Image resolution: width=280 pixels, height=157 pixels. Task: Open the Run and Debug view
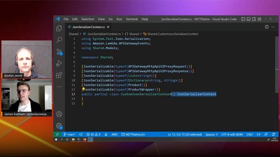[x=59, y=63]
